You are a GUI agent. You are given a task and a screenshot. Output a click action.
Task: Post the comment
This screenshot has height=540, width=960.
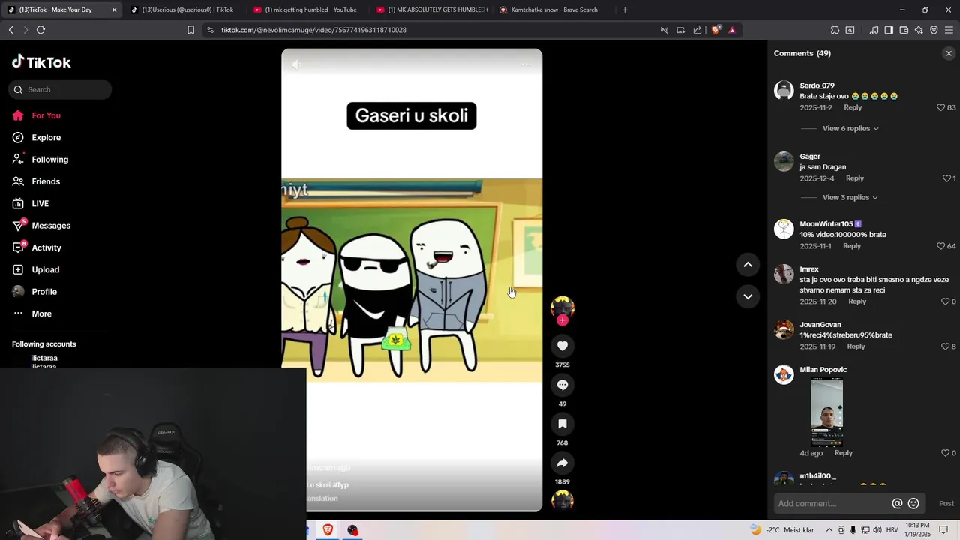[946, 504]
